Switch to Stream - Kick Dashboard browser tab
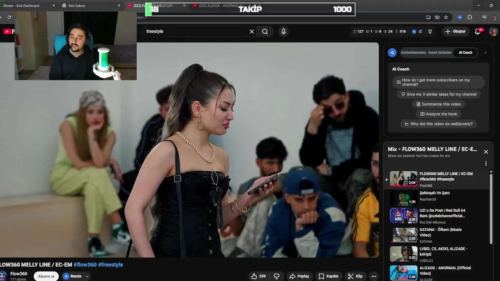The image size is (500, 281). (x=27, y=6)
